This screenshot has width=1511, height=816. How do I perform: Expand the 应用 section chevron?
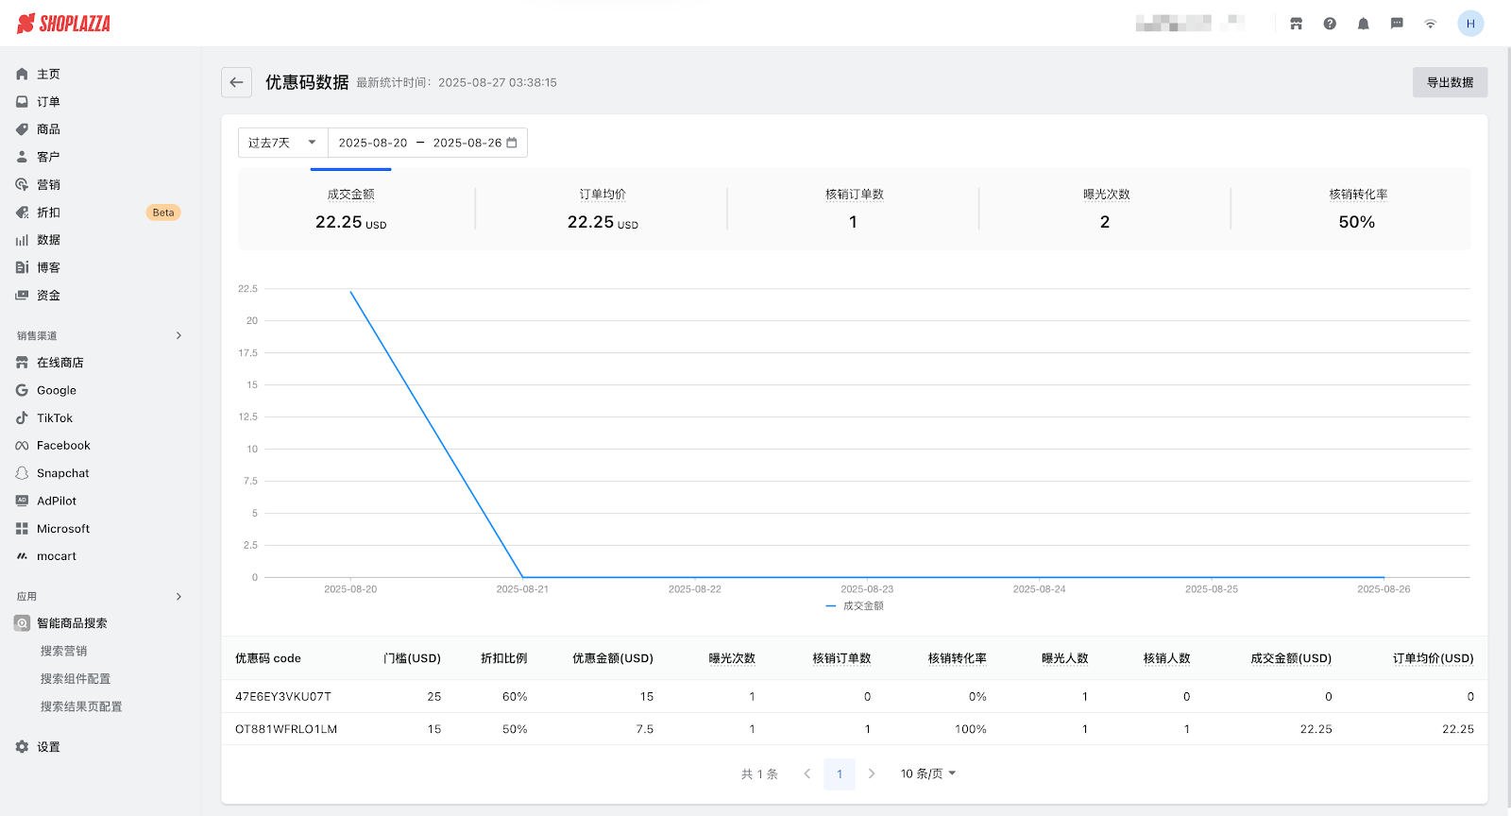(178, 597)
